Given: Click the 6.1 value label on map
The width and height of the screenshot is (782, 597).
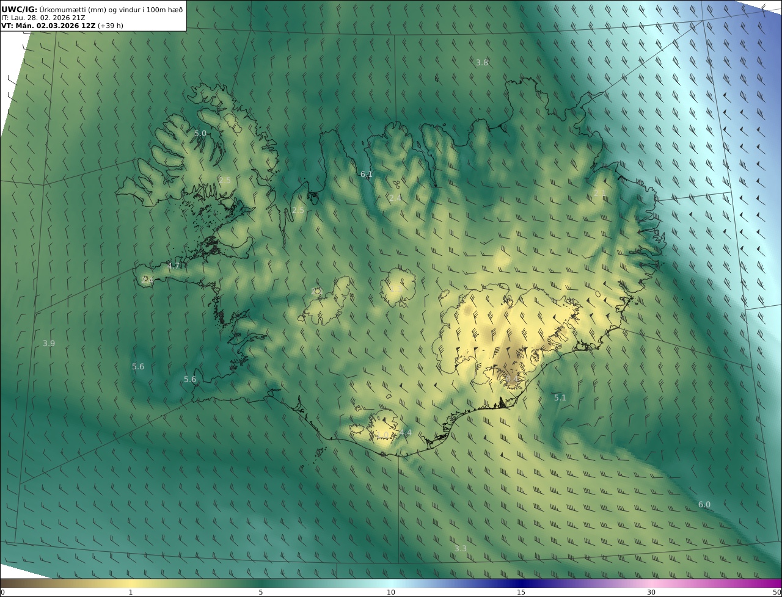Looking at the screenshot, I should (x=366, y=175).
